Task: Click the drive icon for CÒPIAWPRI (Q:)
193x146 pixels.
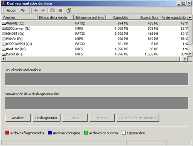Action: pyautogui.click(x=4, y=44)
